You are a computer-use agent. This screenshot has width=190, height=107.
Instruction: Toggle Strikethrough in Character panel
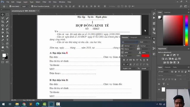click(x=147, y=60)
